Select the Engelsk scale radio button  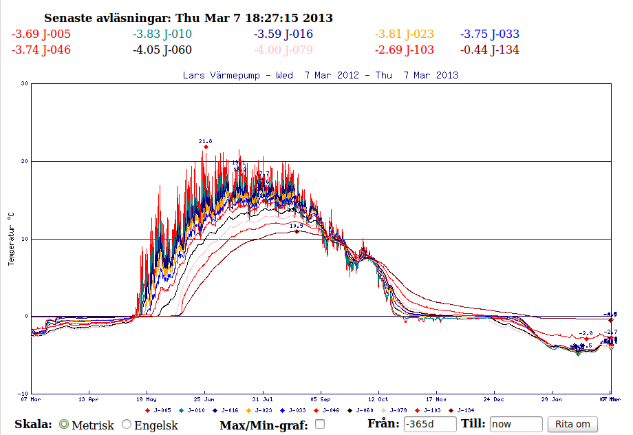click(127, 425)
